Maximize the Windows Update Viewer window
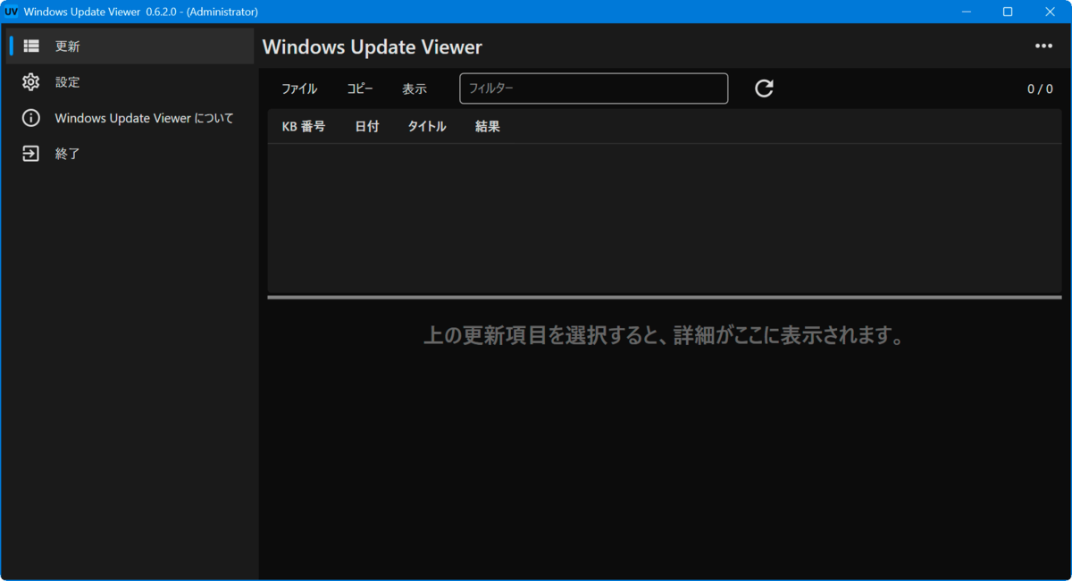The width and height of the screenshot is (1072, 581). [1008, 12]
